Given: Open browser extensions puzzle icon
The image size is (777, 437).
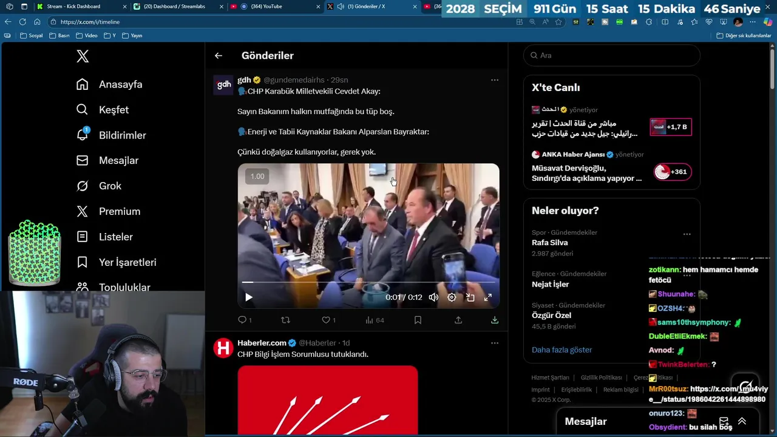Looking at the screenshot, I should click(649, 22).
